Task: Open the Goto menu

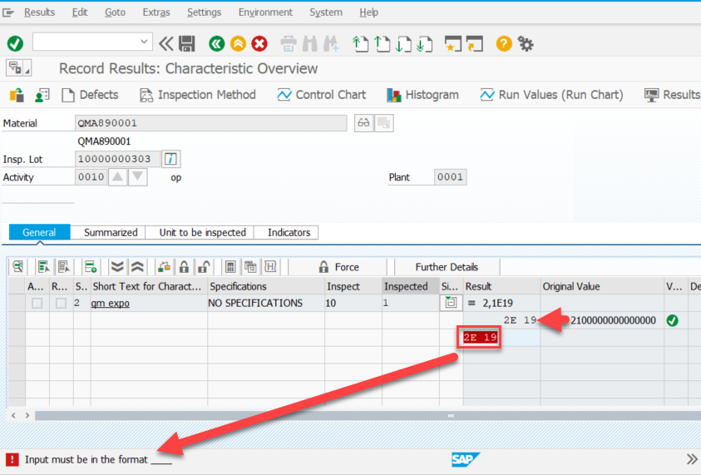Action: point(115,12)
